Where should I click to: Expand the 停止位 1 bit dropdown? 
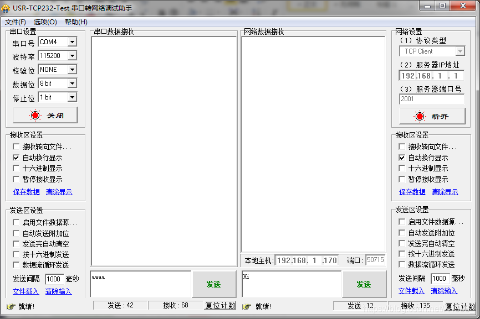(72, 97)
